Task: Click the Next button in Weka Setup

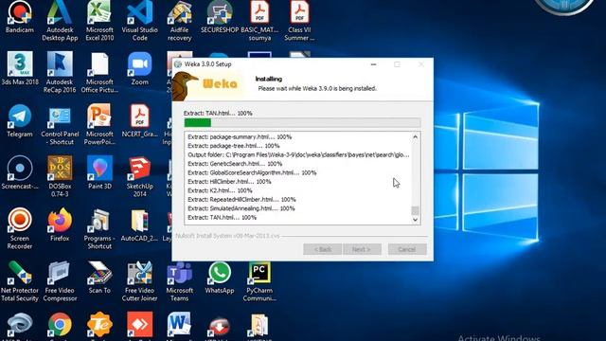Action: click(x=362, y=249)
